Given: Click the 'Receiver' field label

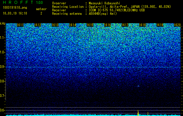Looking at the screenshot, I should pyautogui.click(x=59, y=10).
